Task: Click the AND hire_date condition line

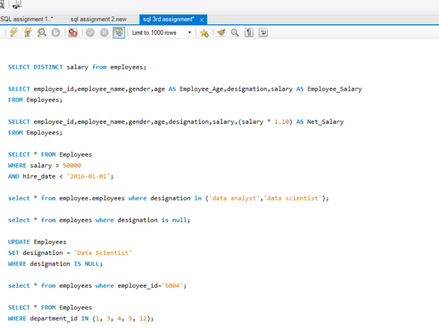Action: click(61, 176)
